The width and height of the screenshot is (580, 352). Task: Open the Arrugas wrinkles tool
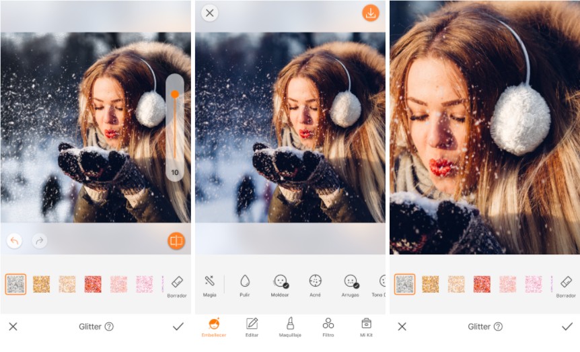(x=351, y=286)
